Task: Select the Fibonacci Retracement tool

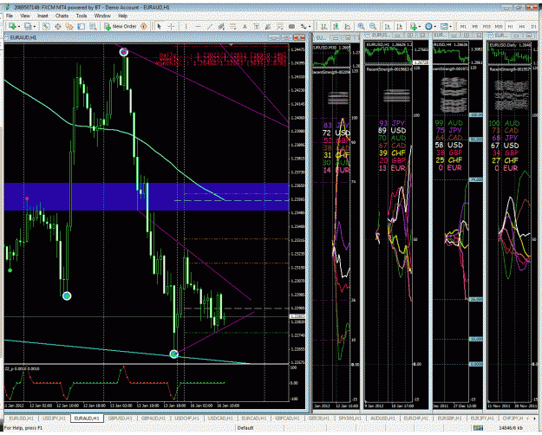Action: coord(233,26)
